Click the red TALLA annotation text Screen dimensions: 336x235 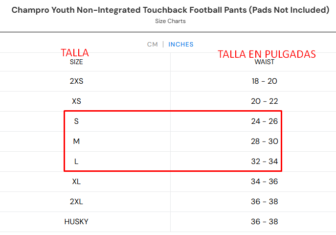pos(74,53)
